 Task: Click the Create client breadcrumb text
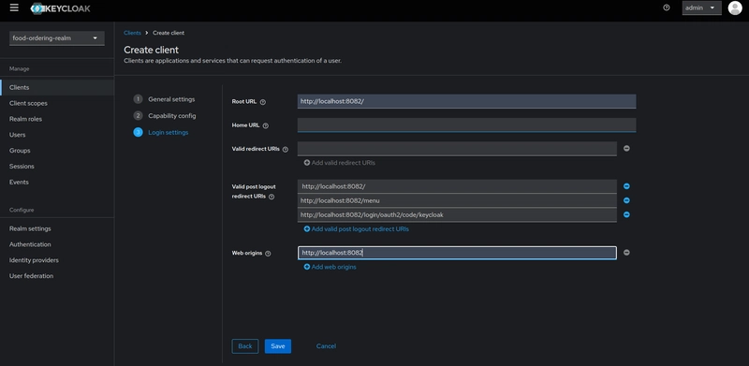click(x=169, y=33)
